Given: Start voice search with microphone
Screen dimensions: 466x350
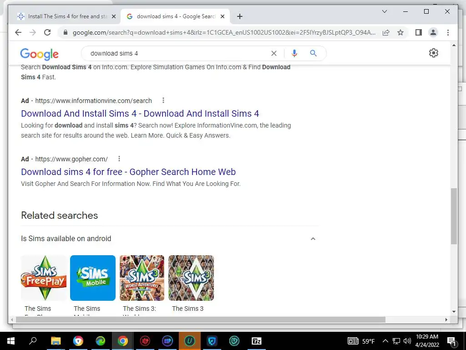Looking at the screenshot, I should tap(294, 53).
